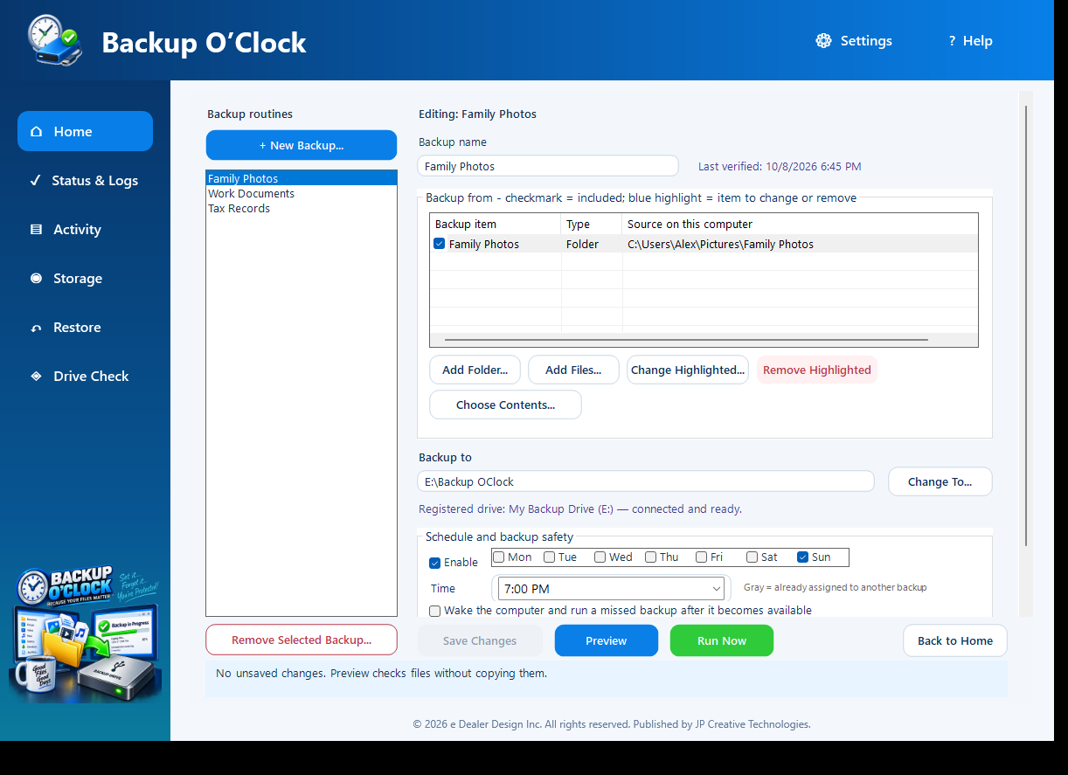Select Tax Records in backup routines list
Image resolution: width=1068 pixels, height=775 pixels.
pyautogui.click(x=302, y=208)
